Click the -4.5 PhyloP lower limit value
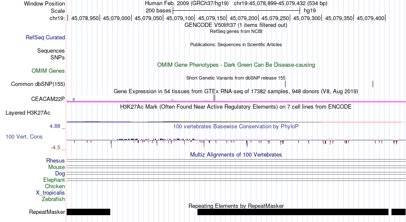Screen dimensions: 406x222 pos(56,148)
